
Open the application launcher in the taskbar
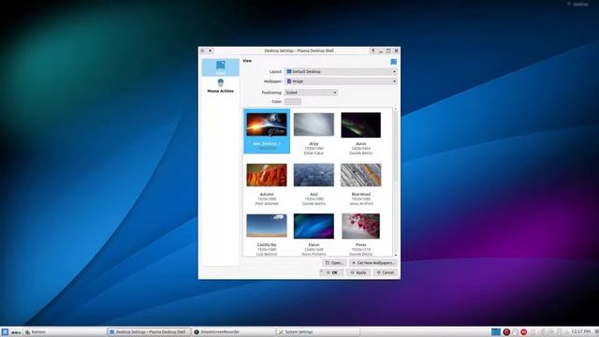[x=5, y=332]
